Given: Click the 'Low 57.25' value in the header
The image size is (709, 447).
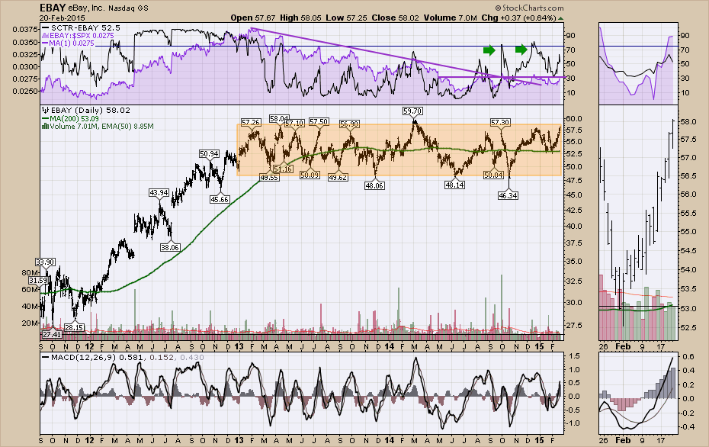Looking at the screenshot, I should point(347,18).
